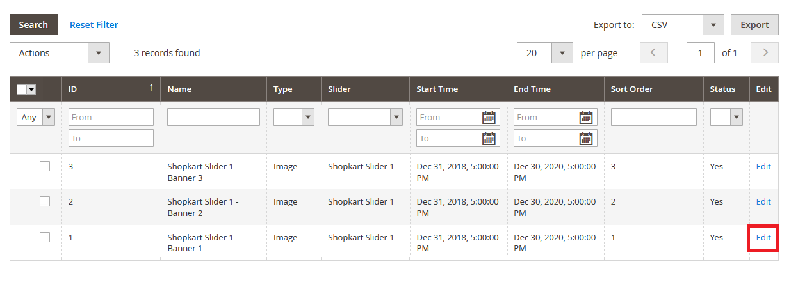Sort by Sort Order column header
The image size is (798, 287).
(653, 89)
